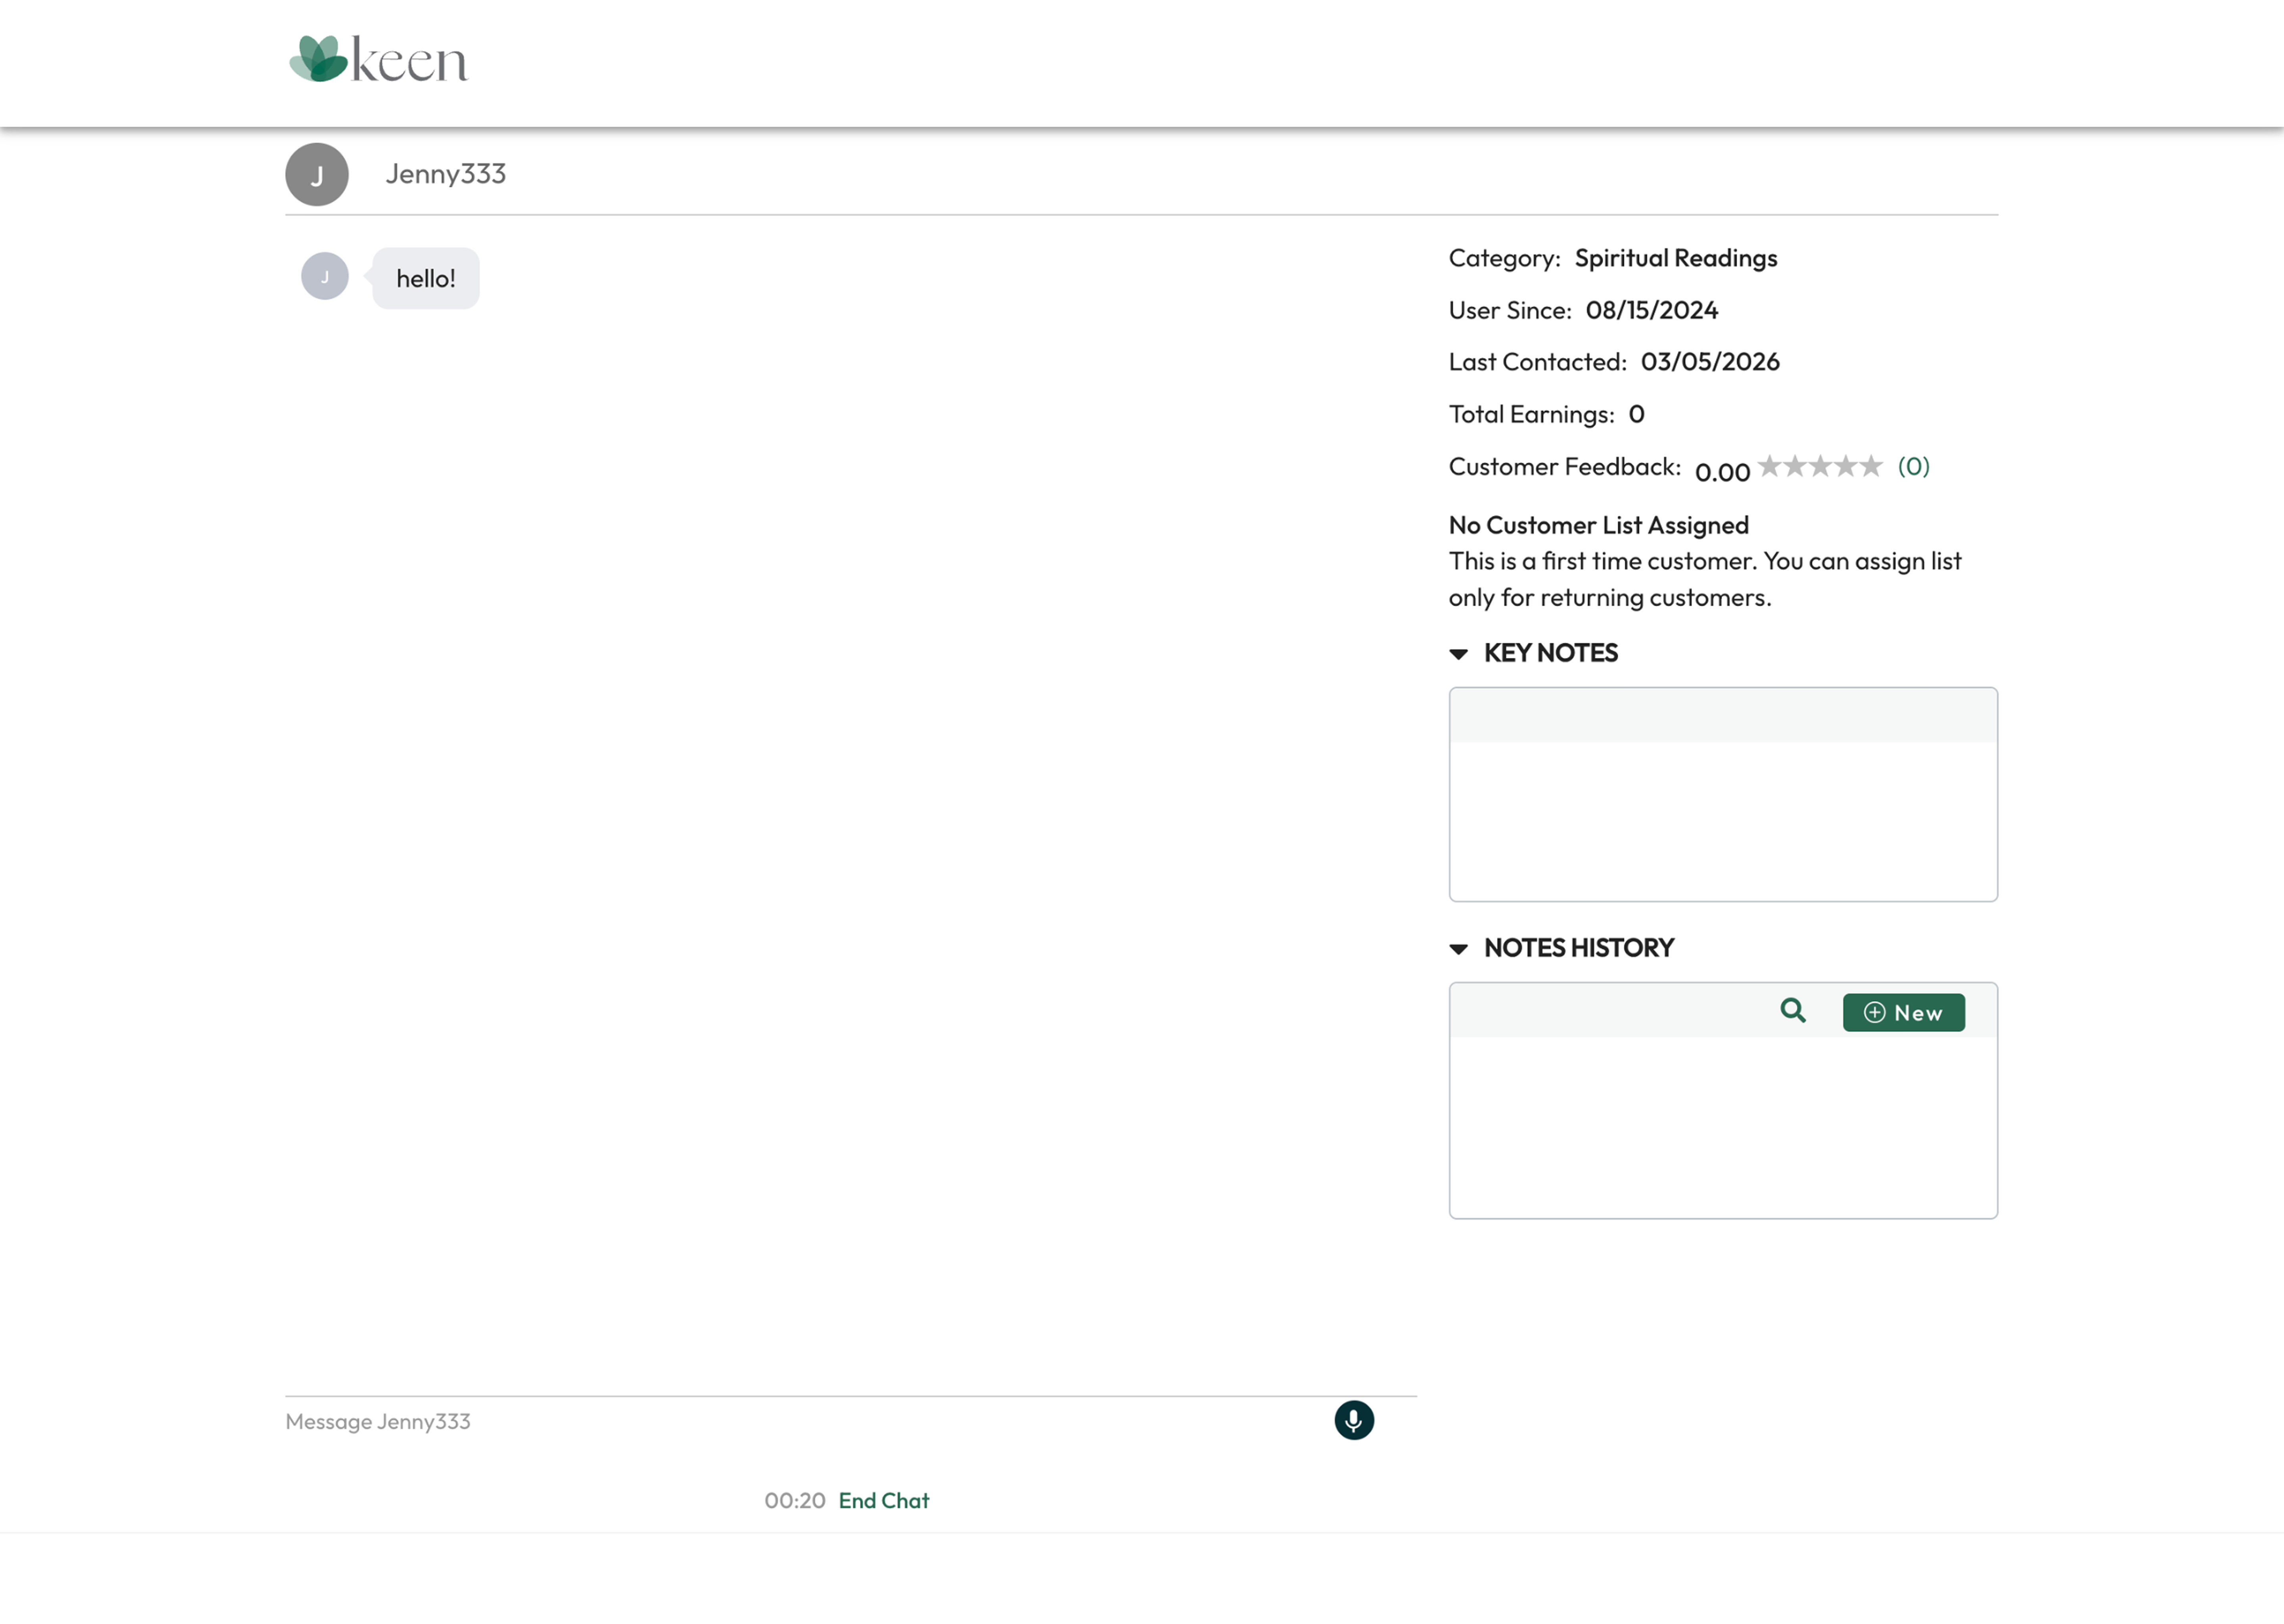Click the plus icon on New button
2284x1624 pixels.
tap(1875, 1012)
